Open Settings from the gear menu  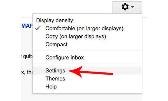click(x=55, y=70)
